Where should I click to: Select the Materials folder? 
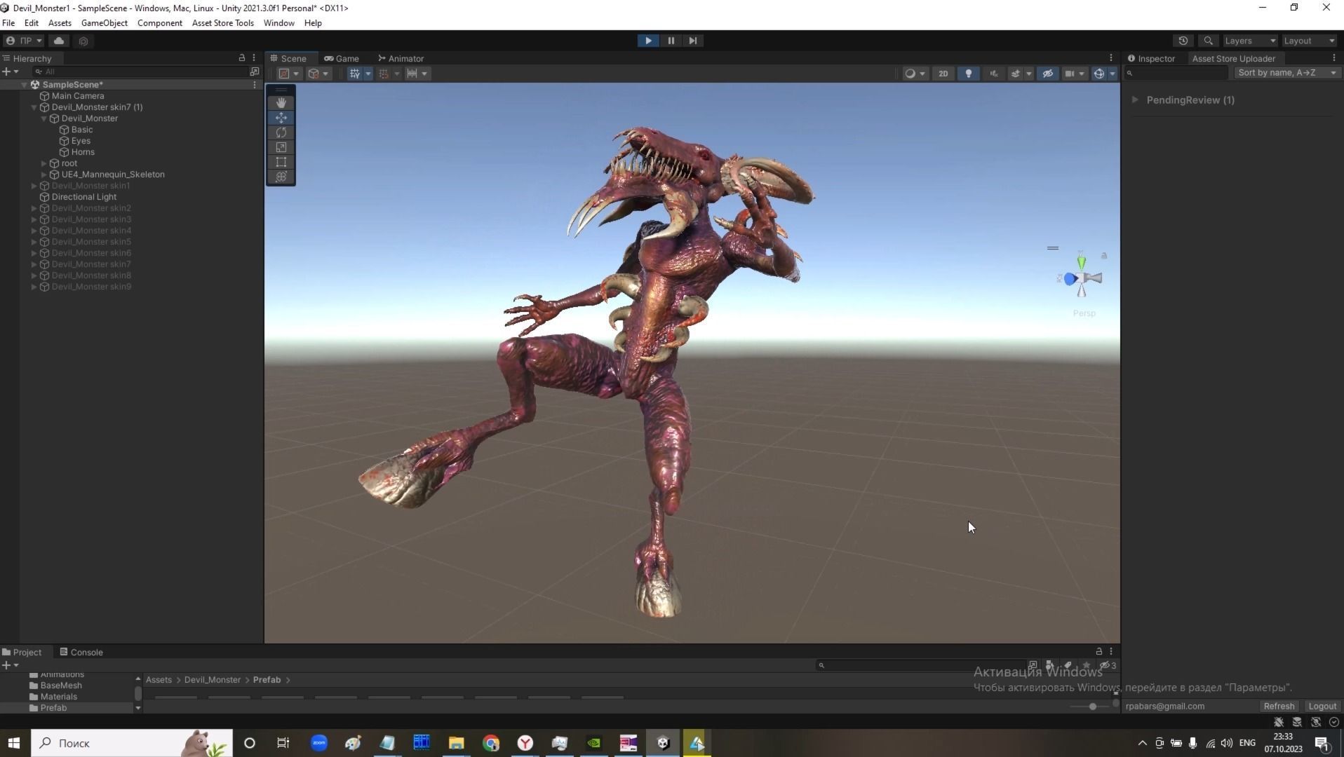pyautogui.click(x=58, y=697)
